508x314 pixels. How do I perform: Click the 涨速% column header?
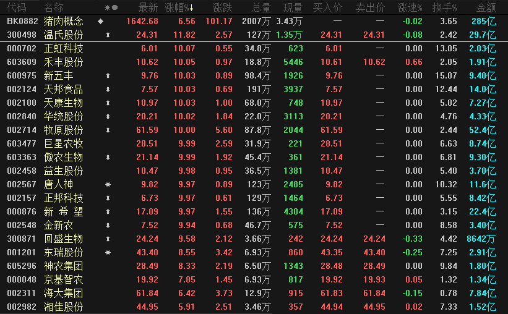click(410, 8)
